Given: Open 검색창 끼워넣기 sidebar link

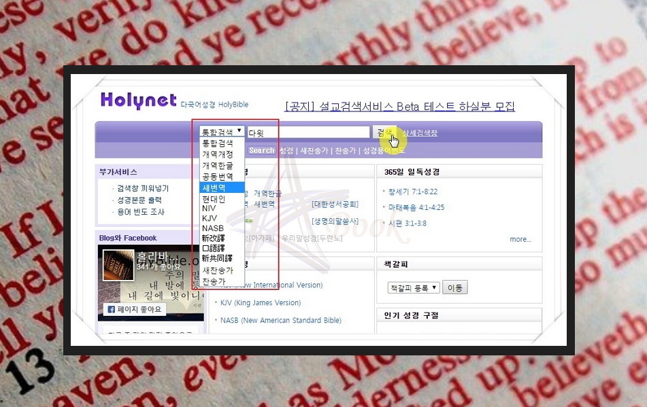Looking at the screenshot, I should 143,188.
